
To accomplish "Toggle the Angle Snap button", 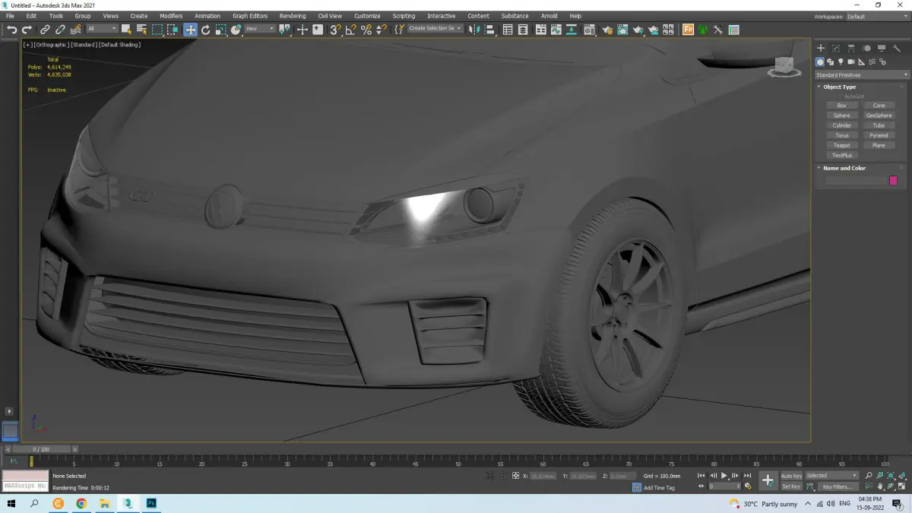I will coord(350,30).
